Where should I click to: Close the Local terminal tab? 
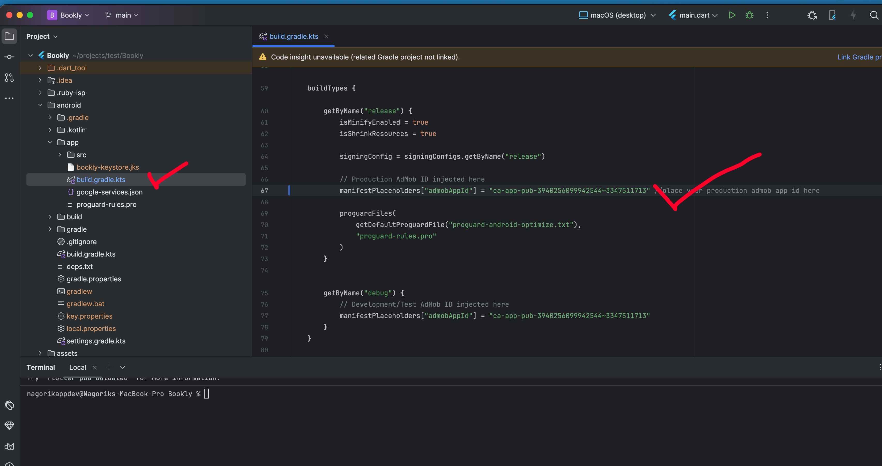point(94,367)
